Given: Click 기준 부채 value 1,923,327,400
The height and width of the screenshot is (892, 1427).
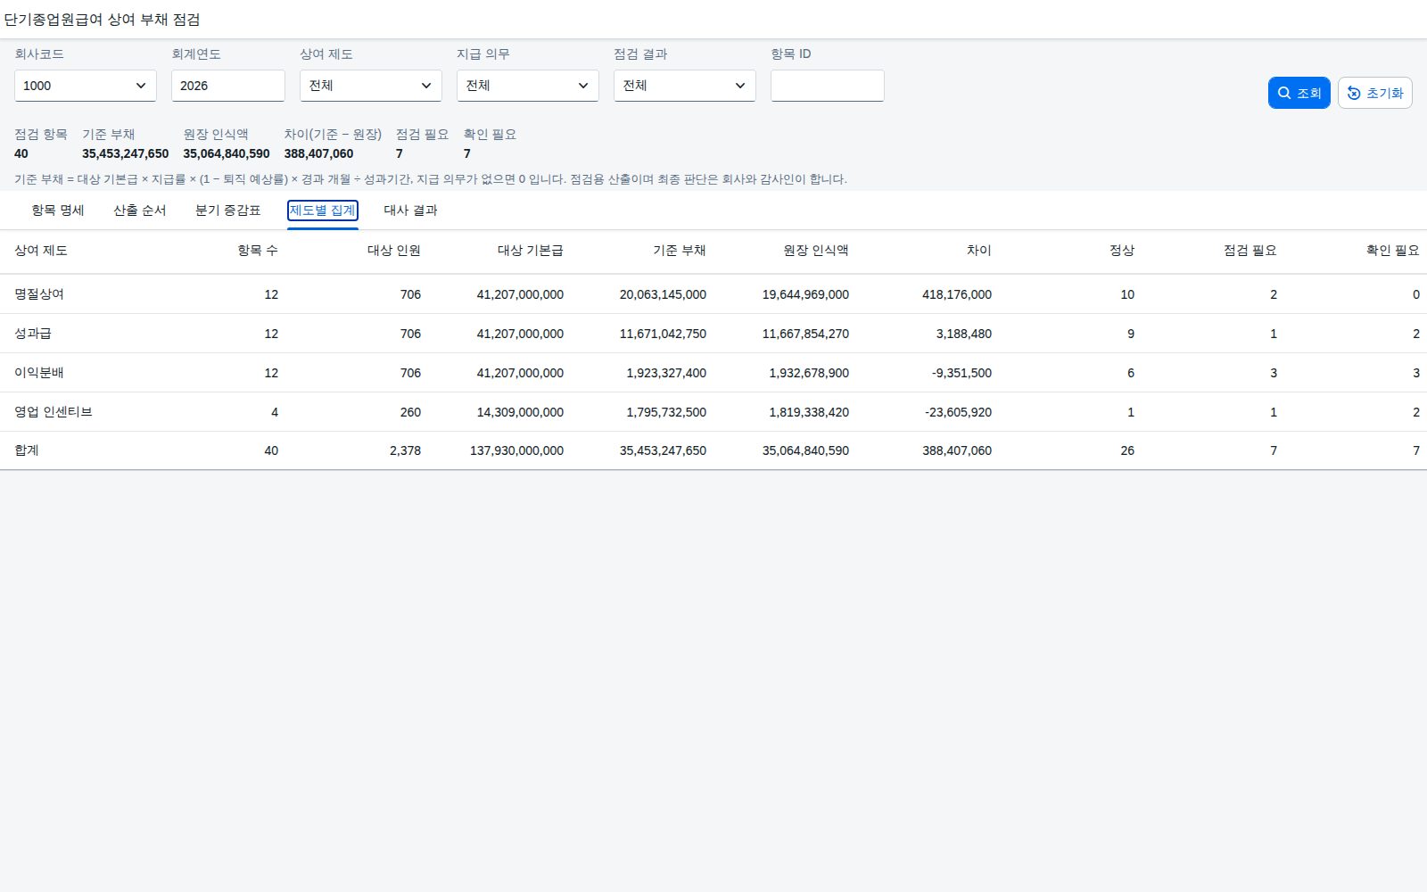Looking at the screenshot, I should (x=666, y=373).
